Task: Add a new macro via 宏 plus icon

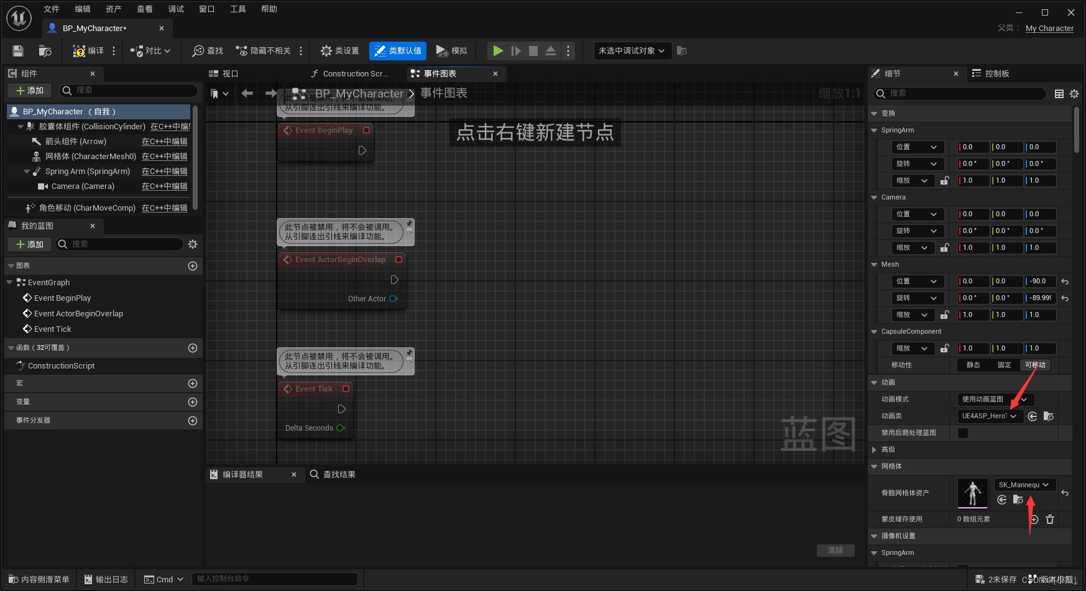Action: (x=193, y=383)
